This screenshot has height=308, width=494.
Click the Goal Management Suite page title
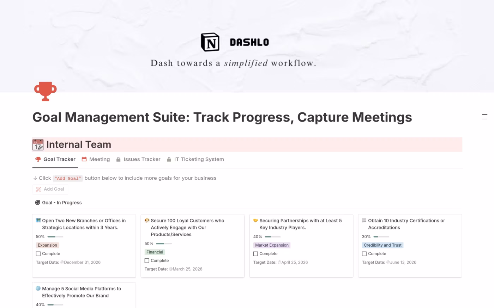222,117
